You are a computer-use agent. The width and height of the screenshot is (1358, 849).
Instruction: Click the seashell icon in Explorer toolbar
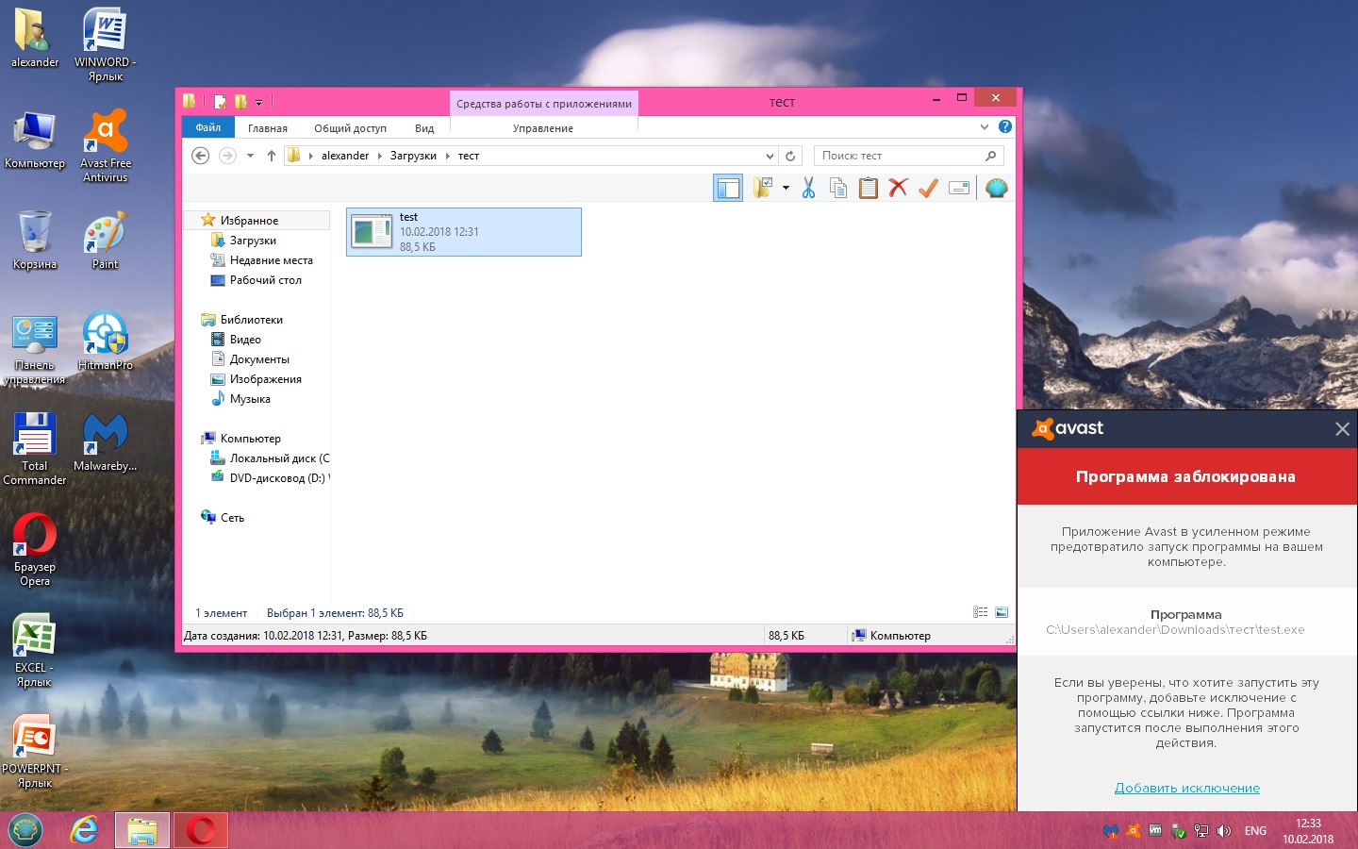(996, 188)
